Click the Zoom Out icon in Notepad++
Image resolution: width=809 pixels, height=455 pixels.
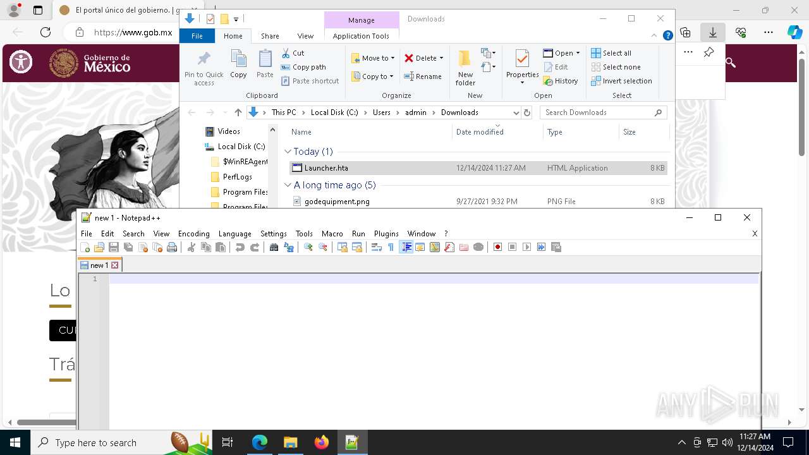pyautogui.click(x=323, y=247)
